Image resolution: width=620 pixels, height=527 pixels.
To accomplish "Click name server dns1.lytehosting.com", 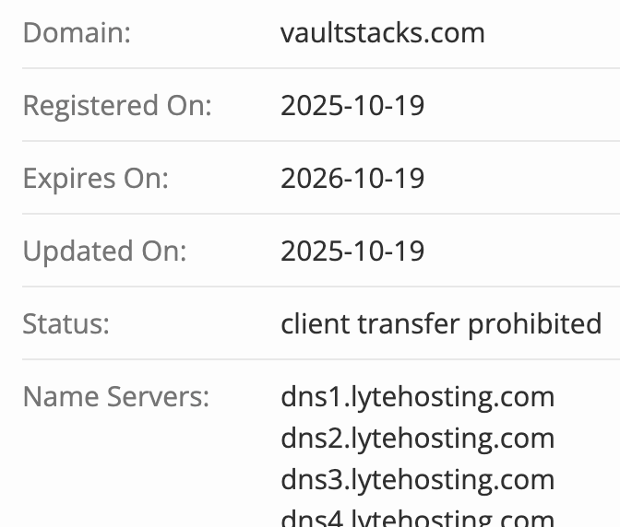I will coord(417,397).
